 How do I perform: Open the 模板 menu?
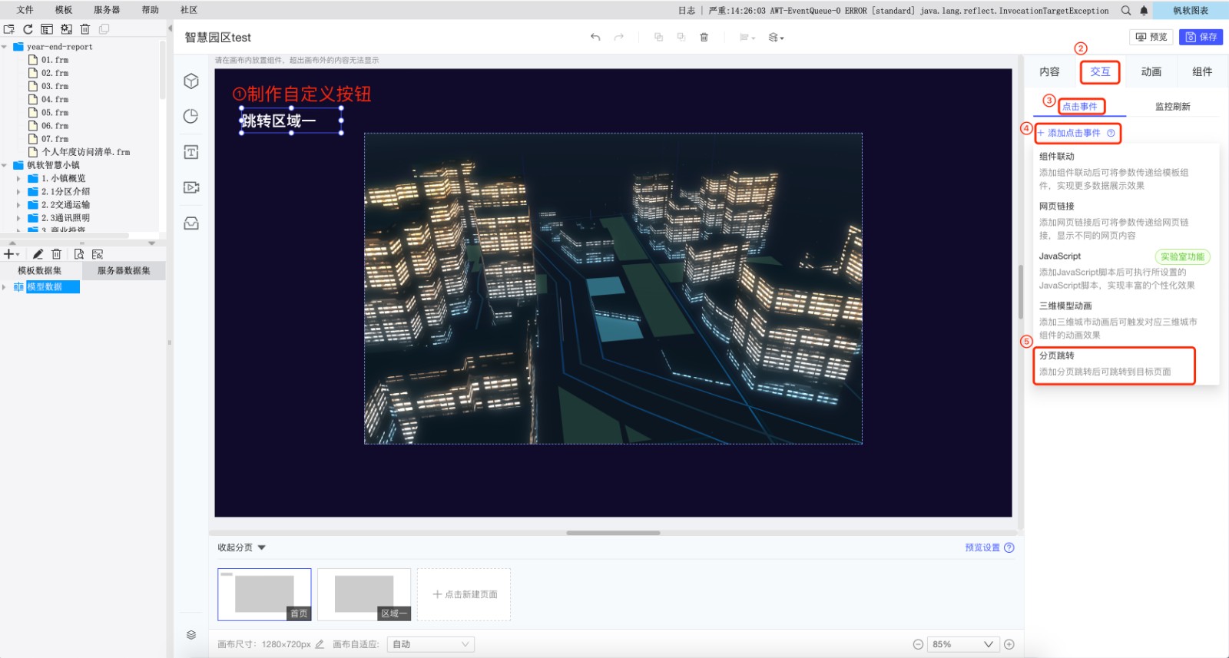[64, 10]
